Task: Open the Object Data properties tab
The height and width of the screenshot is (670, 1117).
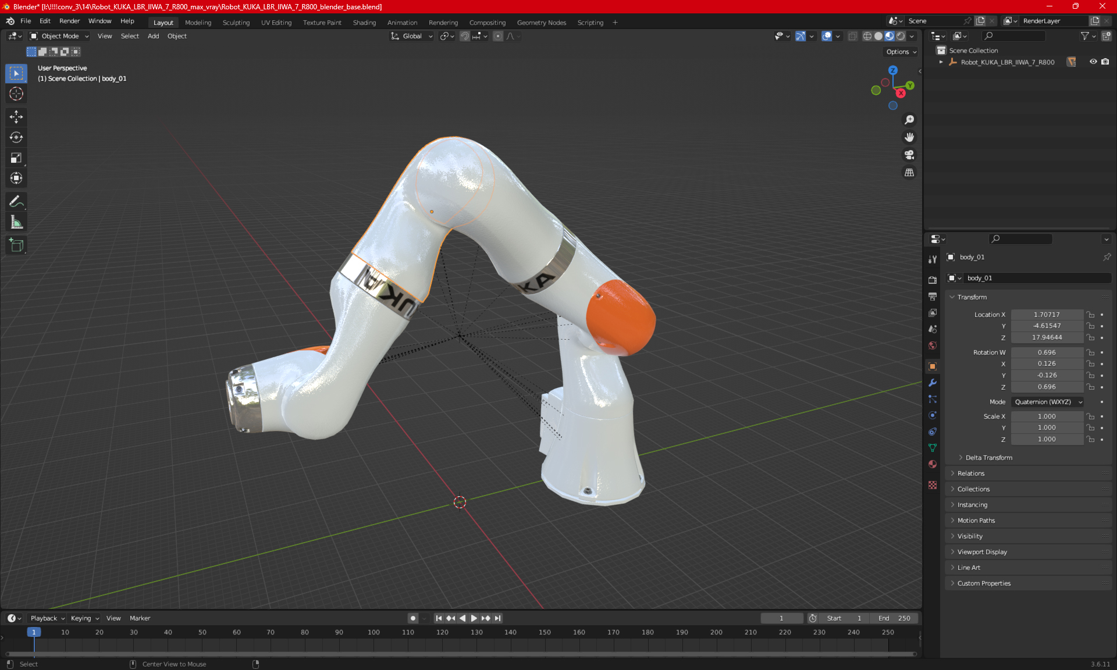Action: (x=933, y=448)
